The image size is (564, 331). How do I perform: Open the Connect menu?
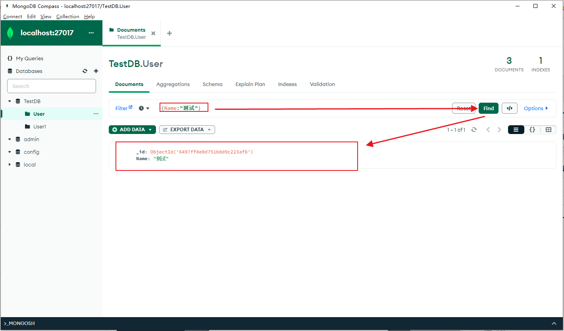13,17
